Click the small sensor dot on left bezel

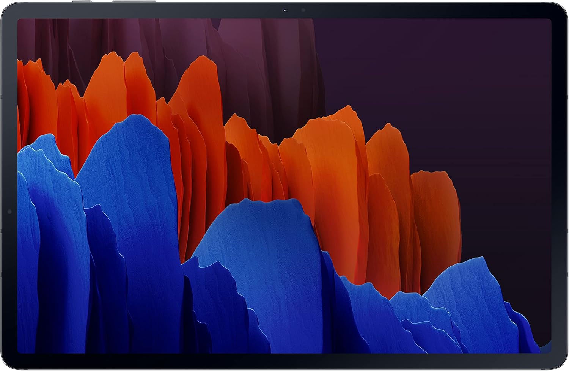tap(9, 211)
